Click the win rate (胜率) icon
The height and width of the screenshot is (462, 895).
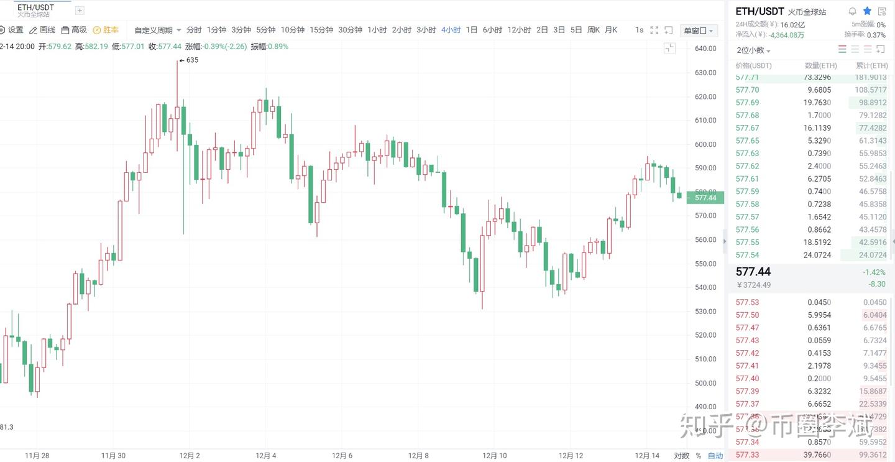106,30
